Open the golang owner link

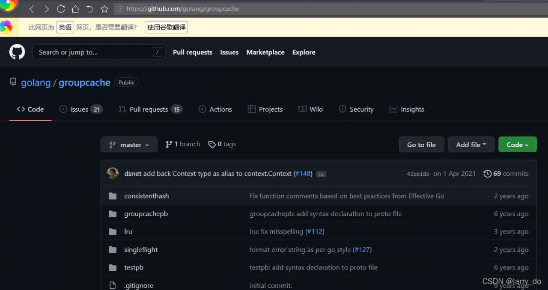point(36,83)
